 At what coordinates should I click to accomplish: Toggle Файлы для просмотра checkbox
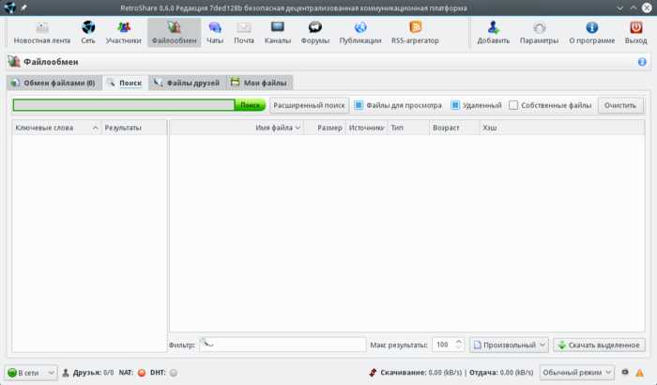pos(359,105)
